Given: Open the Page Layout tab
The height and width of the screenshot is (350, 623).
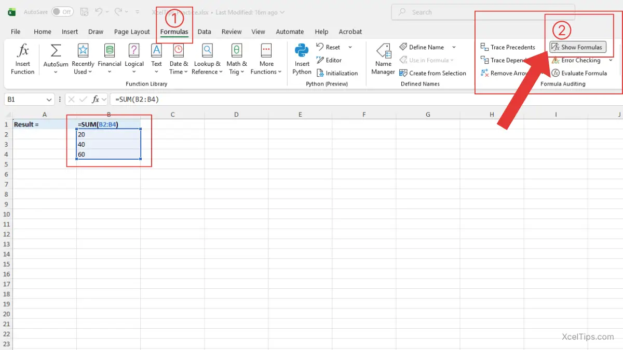Looking at the screenshot, I should (132, 32).
